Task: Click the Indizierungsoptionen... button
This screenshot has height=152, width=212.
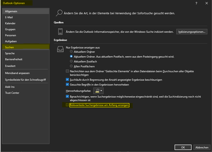Action: (192, 32)
